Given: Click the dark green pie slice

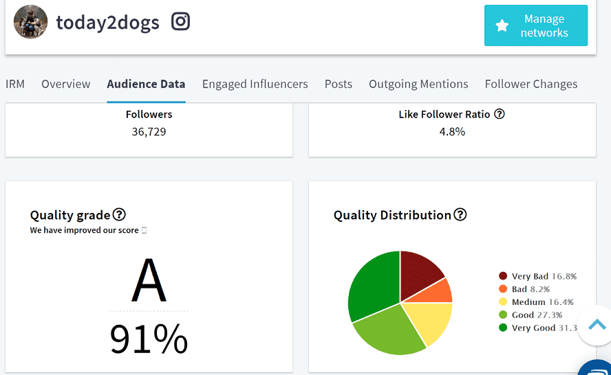Looking at the screenshot, I should (374, 286).
